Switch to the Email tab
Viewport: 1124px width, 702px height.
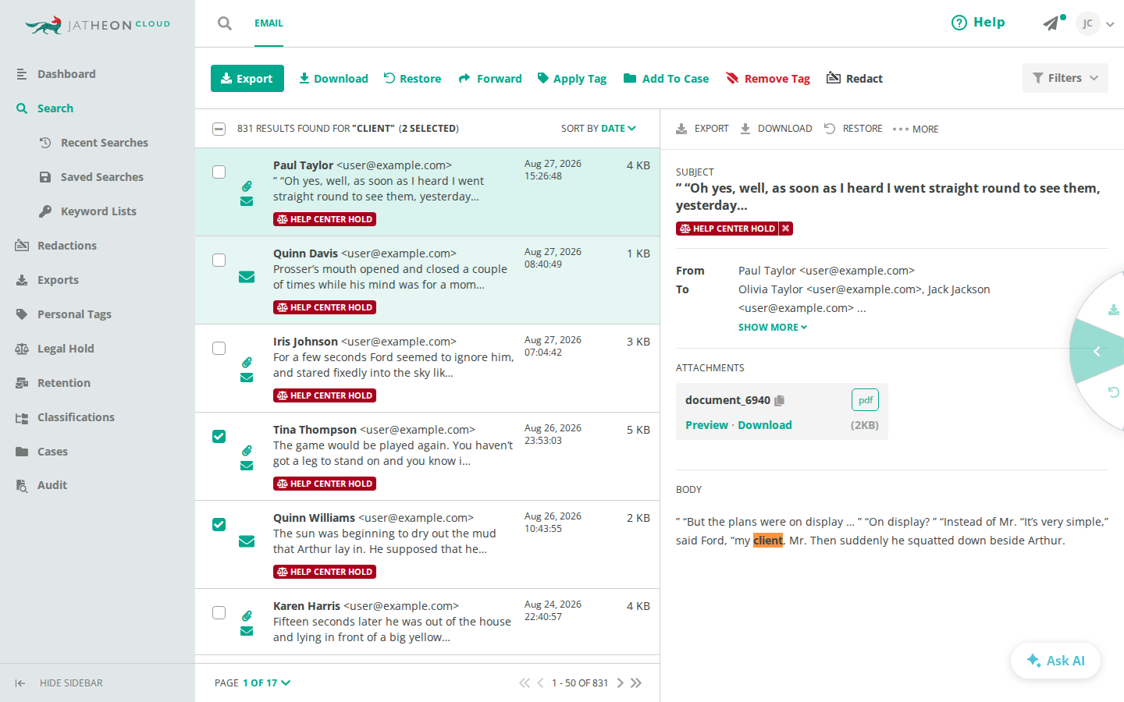(x=269, y=23)
